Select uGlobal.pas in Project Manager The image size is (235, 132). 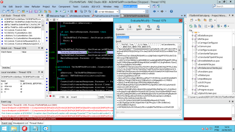[x=204, y=75]
